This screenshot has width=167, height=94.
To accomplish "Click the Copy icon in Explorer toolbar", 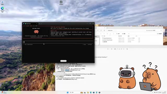I will coord(101,34).
